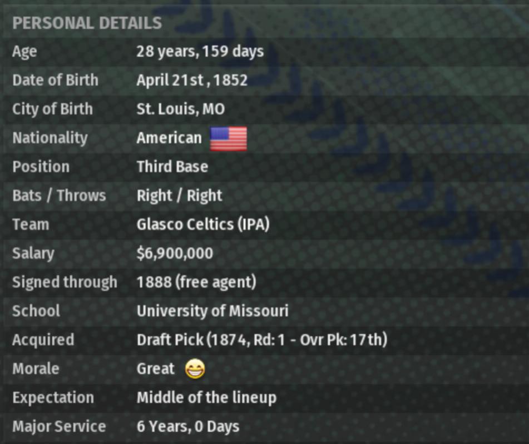The image size is (529, 444).
Task: Click the 6 Years, 0 Days service value
Action: click(188, 427)
